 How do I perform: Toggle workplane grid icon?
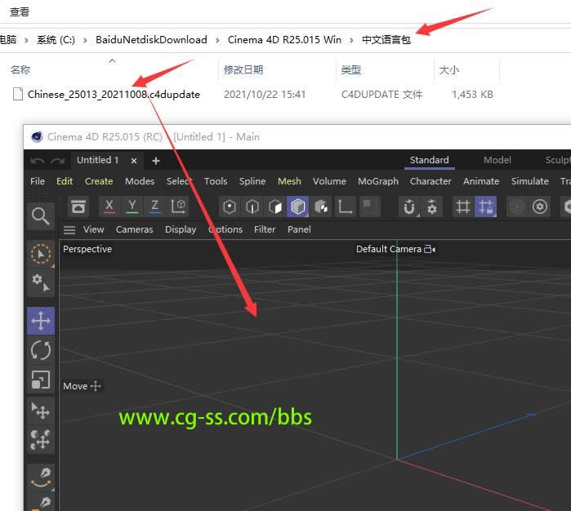(x=463, y=207)
